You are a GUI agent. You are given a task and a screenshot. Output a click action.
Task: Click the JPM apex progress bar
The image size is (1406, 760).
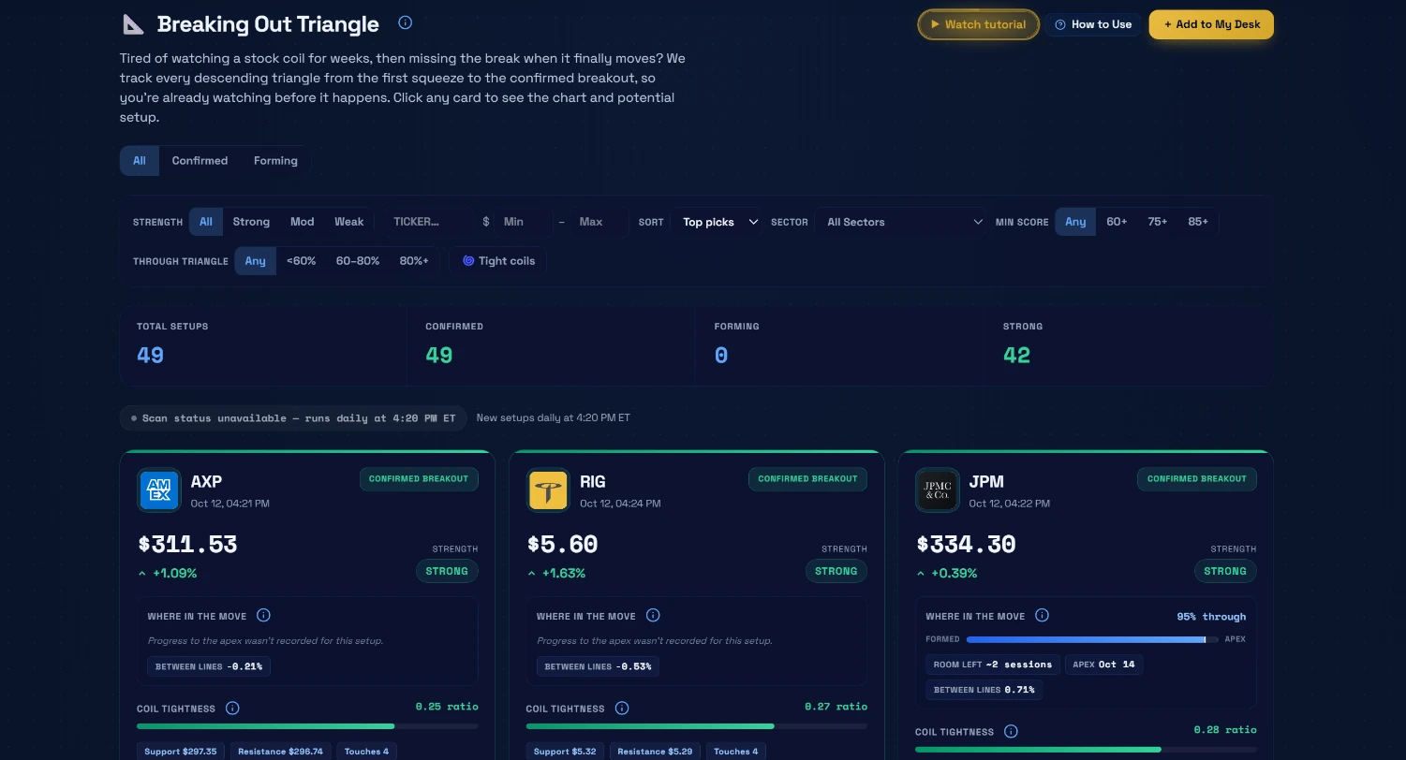click(x=1092, y=639)
